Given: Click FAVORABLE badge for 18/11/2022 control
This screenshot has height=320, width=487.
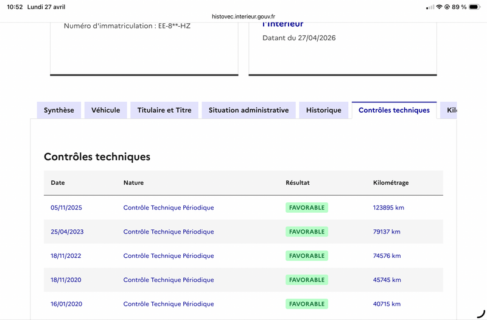Looking at the screenshot, I should [x=307, y=255].
